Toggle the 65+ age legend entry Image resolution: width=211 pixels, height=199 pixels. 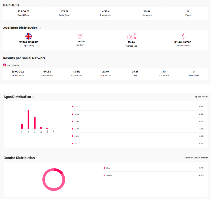coord(75,143)
